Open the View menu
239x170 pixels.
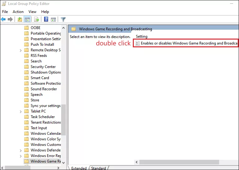click(x=32, y=12)
